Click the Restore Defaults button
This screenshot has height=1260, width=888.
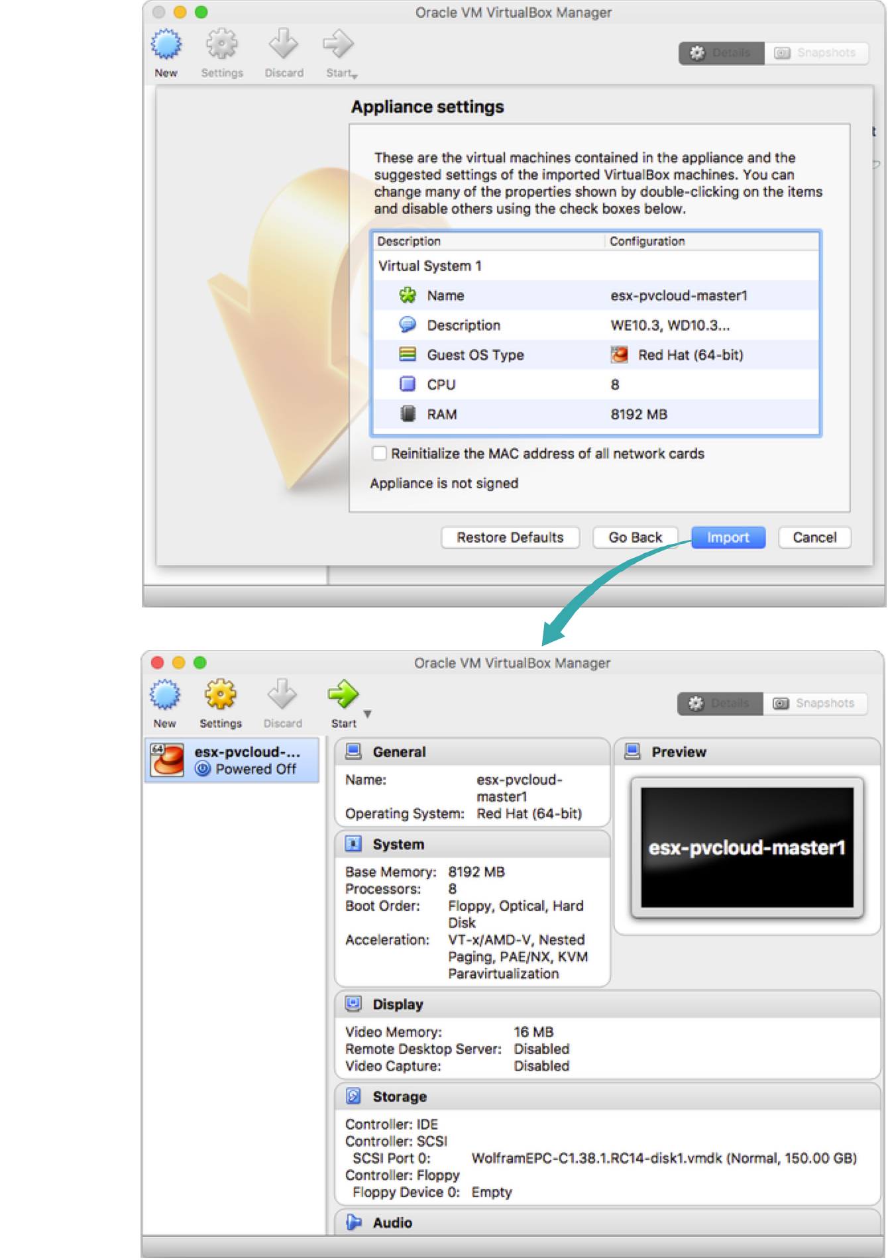click(x=510, y=537)
